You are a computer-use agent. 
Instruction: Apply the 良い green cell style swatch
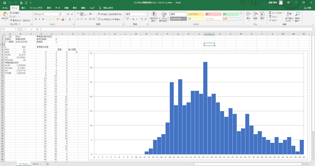pyautogui.click(x=230, y=14)
